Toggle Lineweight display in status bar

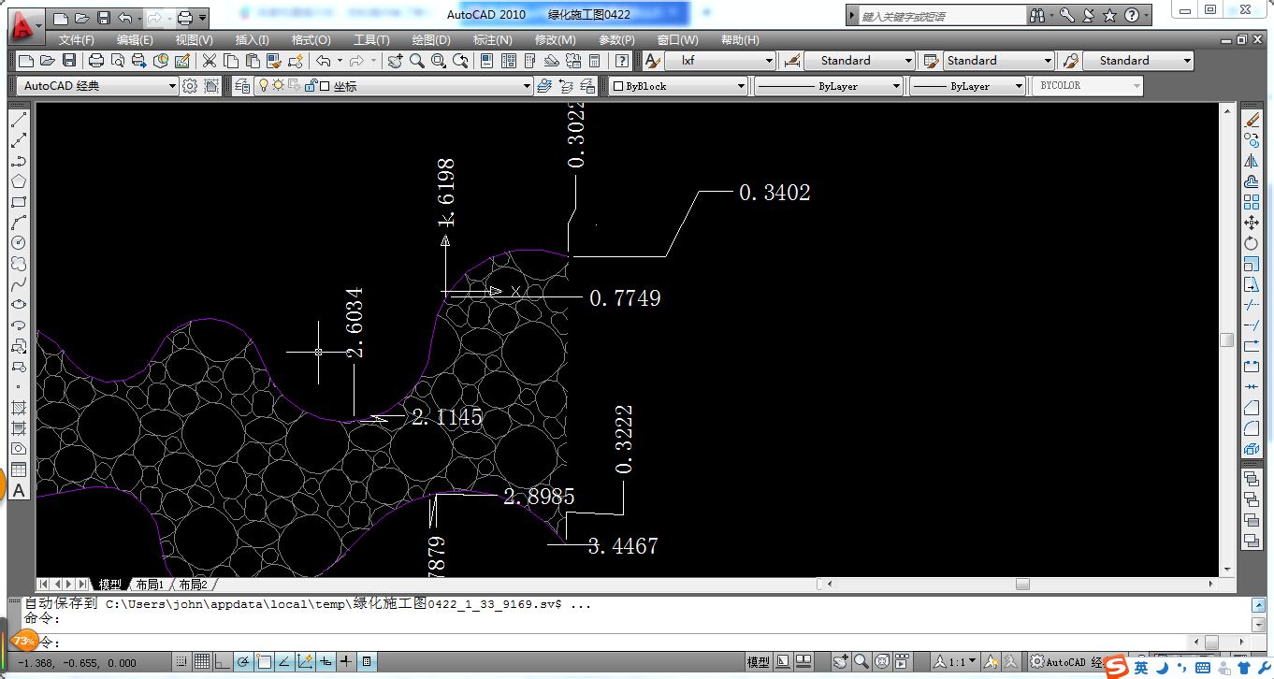[346, 662]
